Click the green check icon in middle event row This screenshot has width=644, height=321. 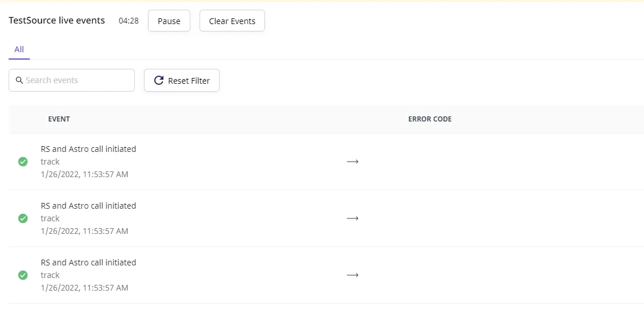tap(23, 218)
